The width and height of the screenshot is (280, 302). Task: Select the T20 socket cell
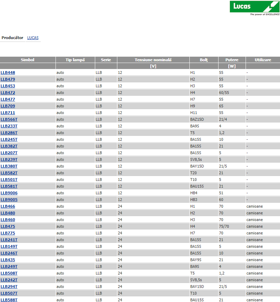tap(193, 173)
